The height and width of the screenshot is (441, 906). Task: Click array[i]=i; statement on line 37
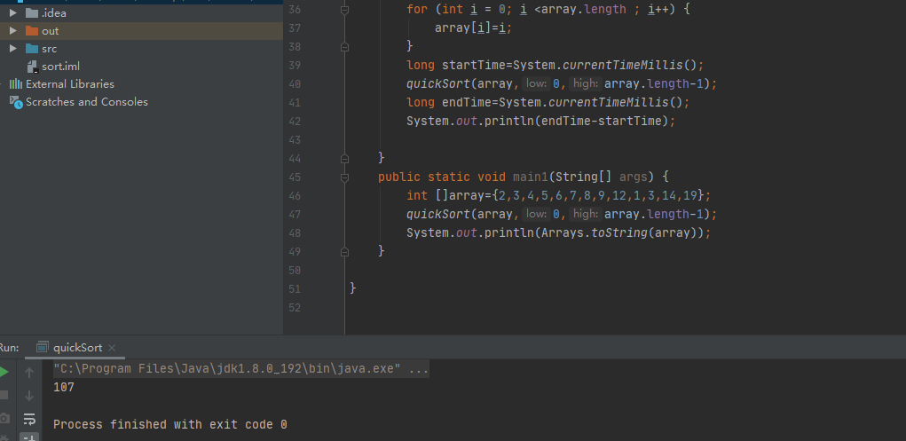pos(473,28)
